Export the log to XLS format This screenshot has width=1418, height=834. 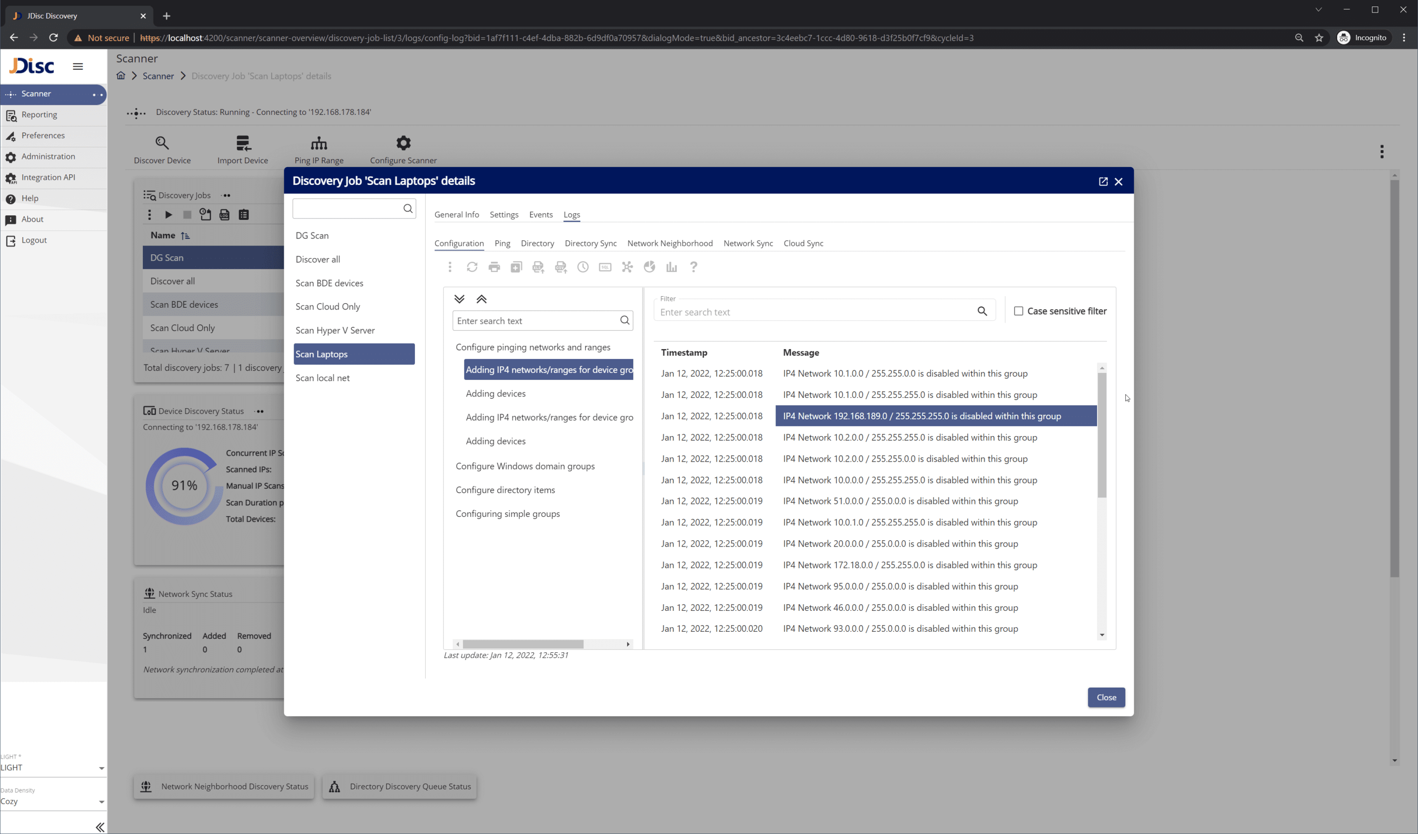coord(538,267)
